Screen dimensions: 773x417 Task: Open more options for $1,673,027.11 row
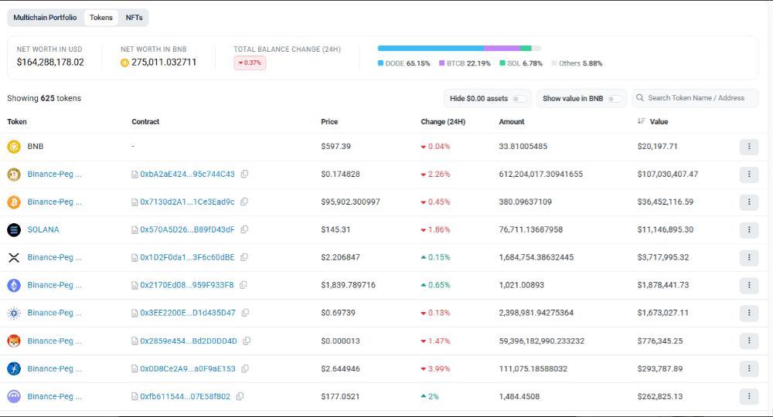(749, 313)
